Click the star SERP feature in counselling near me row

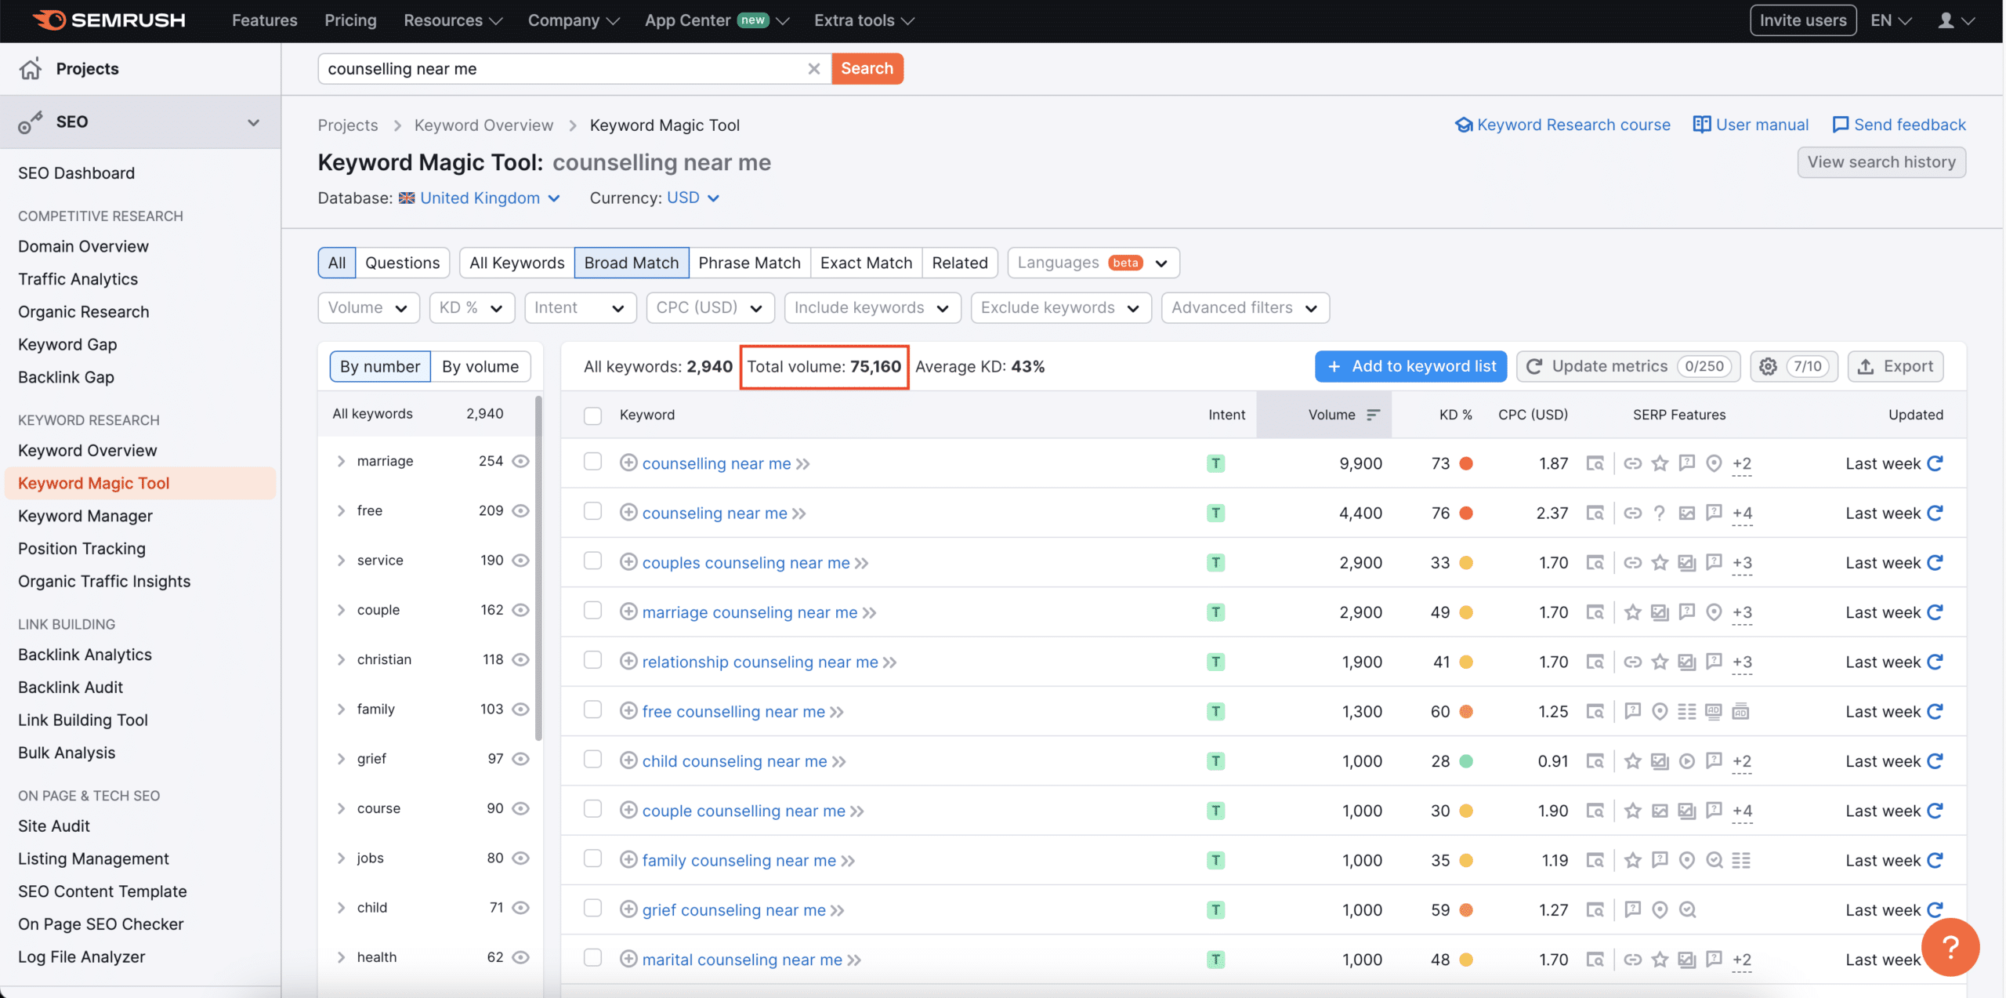[x=1660, y=463]
